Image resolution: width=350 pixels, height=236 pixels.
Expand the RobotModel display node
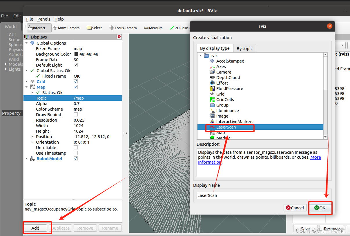click(27, 158)
